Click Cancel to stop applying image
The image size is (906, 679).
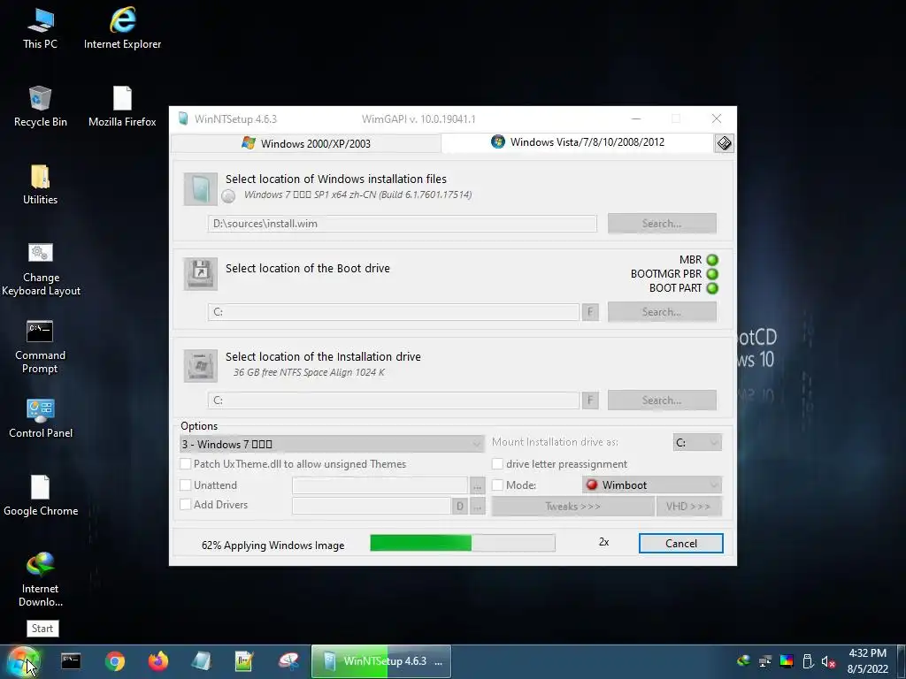pyautogui.click(x=680, y=544)
